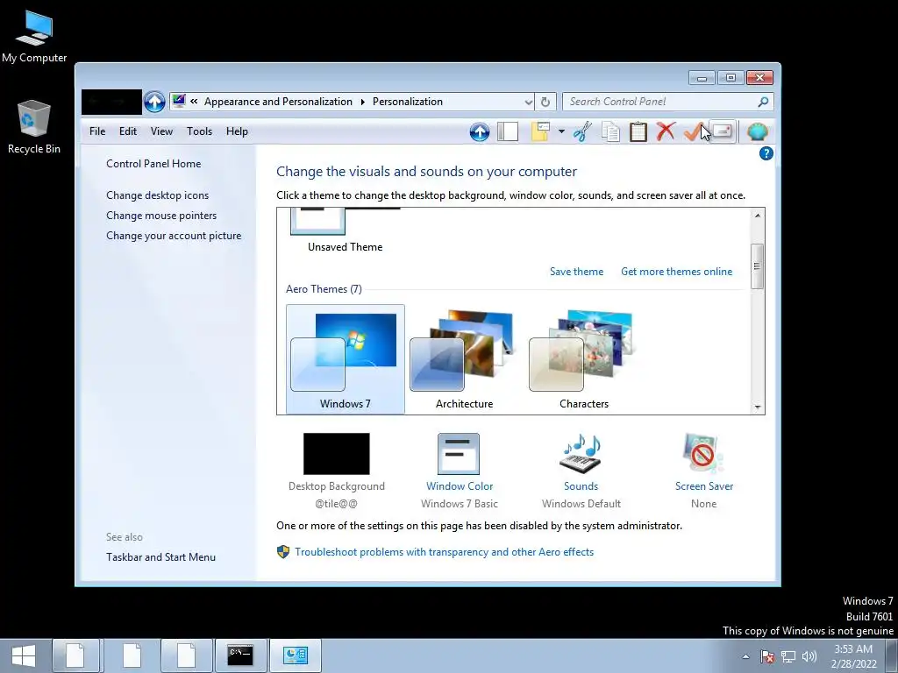Image resolution: width=898 pixels, height=673 pixels.
Task: Click the magnifier icon in the search box
Action: (763, 102)
